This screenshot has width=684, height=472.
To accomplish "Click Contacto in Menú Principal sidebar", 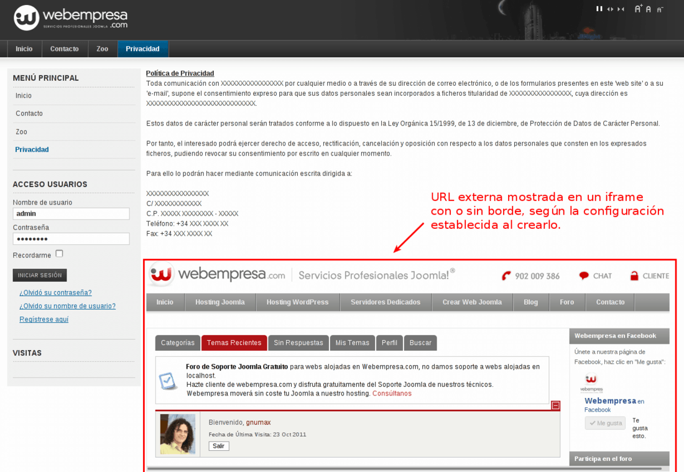I will pyautogui.click(x=29, y=113).
